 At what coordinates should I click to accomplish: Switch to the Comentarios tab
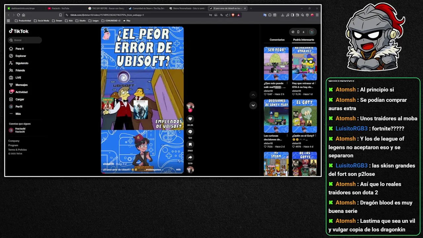[x=277, y=40]
